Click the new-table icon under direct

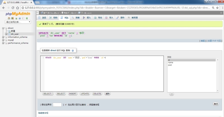coord(10,31)
